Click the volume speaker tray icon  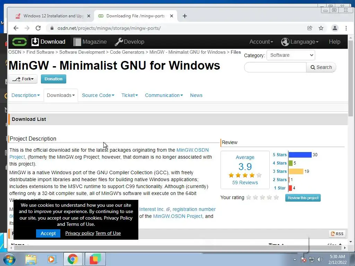pos(320,259)
